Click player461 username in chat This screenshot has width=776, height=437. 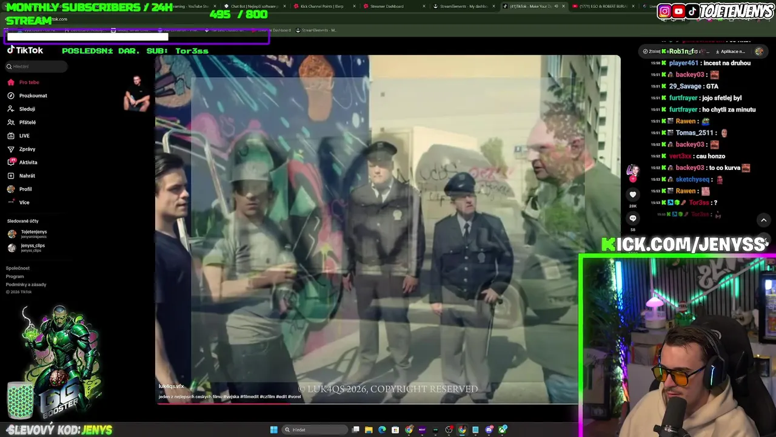(684, 63)
